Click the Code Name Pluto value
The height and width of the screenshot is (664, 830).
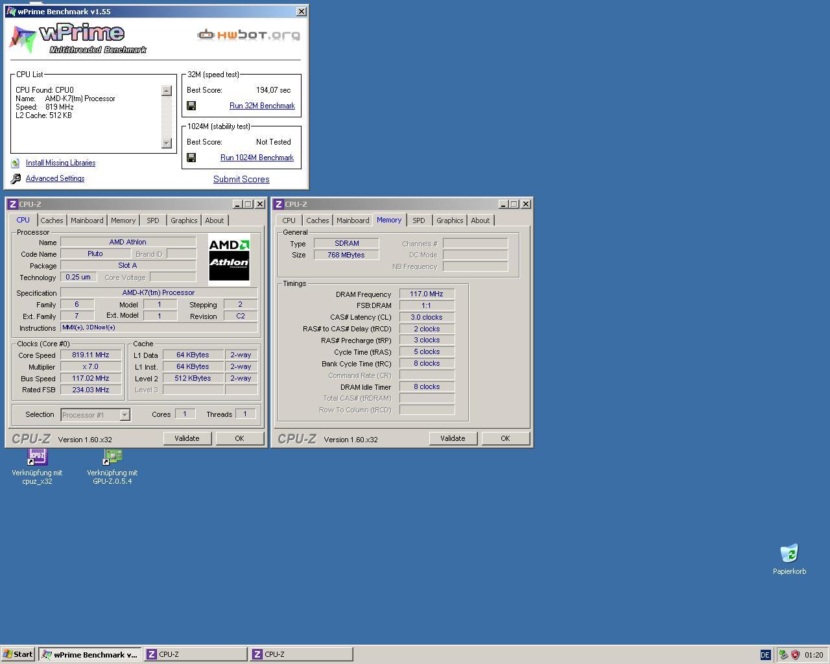coord(95,254)
